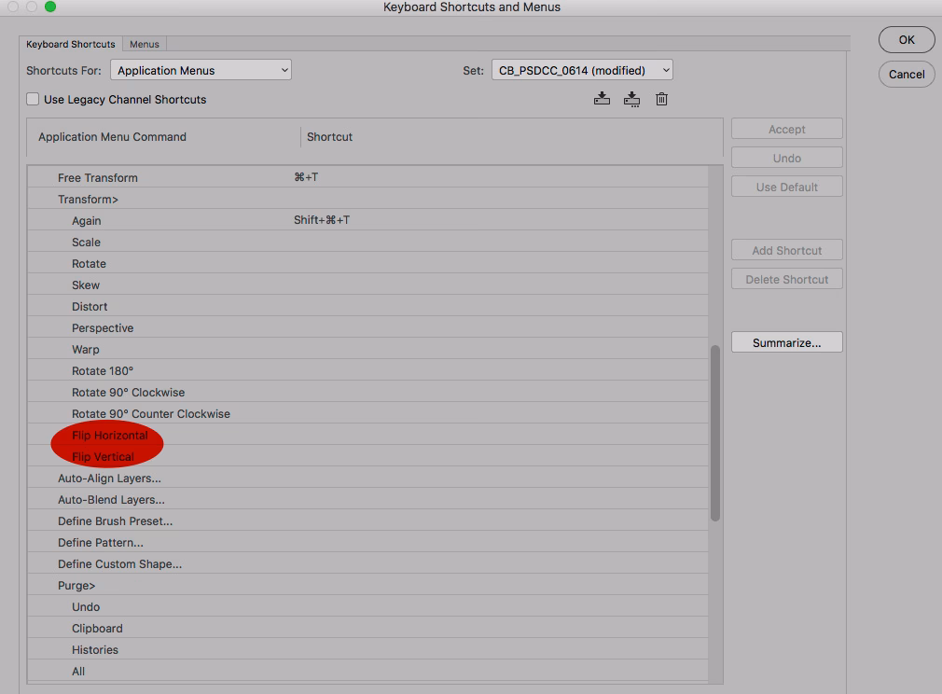Viewport: 942px width, 694px height.
Task: Select the Flip Vertical command row
Action: click(104, 457)
